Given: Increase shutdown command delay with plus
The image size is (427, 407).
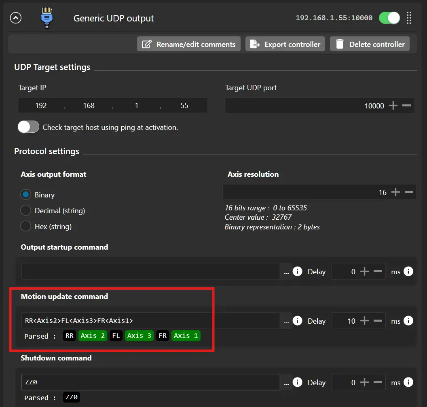Looking at the screenshot, I should click(364, 382).
